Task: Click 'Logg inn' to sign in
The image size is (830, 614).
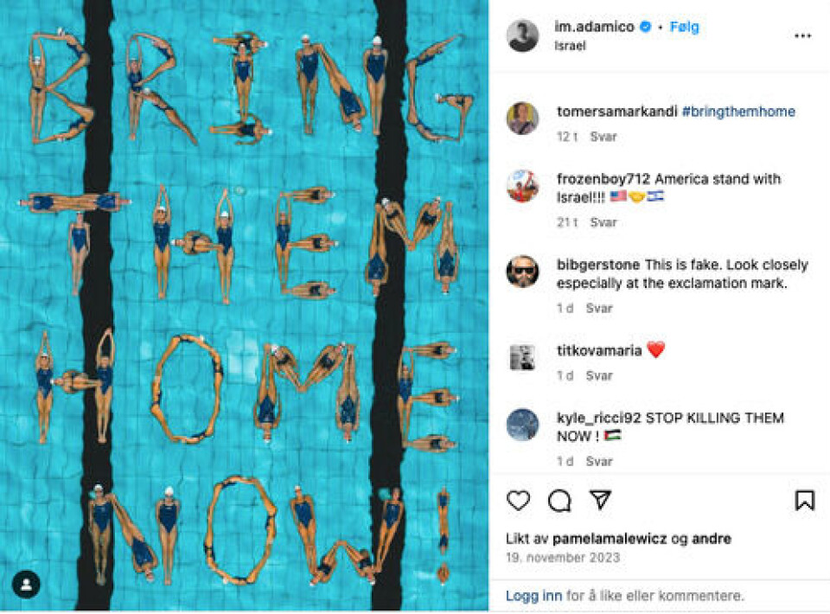Action: point(533,596)
